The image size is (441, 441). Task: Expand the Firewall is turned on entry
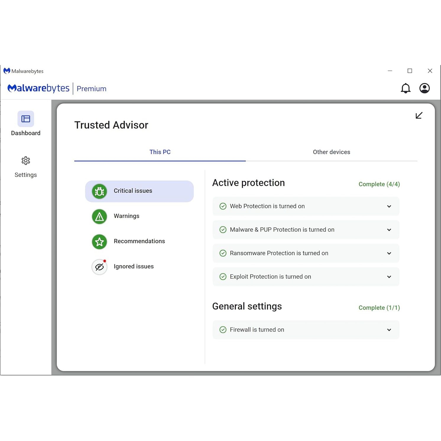tap(389, 330)
